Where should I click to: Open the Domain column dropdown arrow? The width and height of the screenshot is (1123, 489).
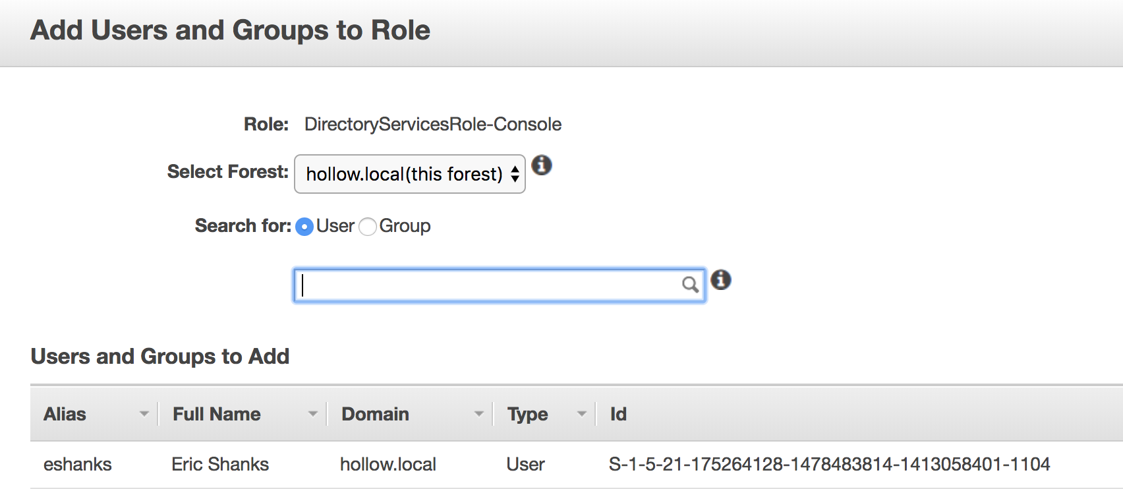coord(478,414)
